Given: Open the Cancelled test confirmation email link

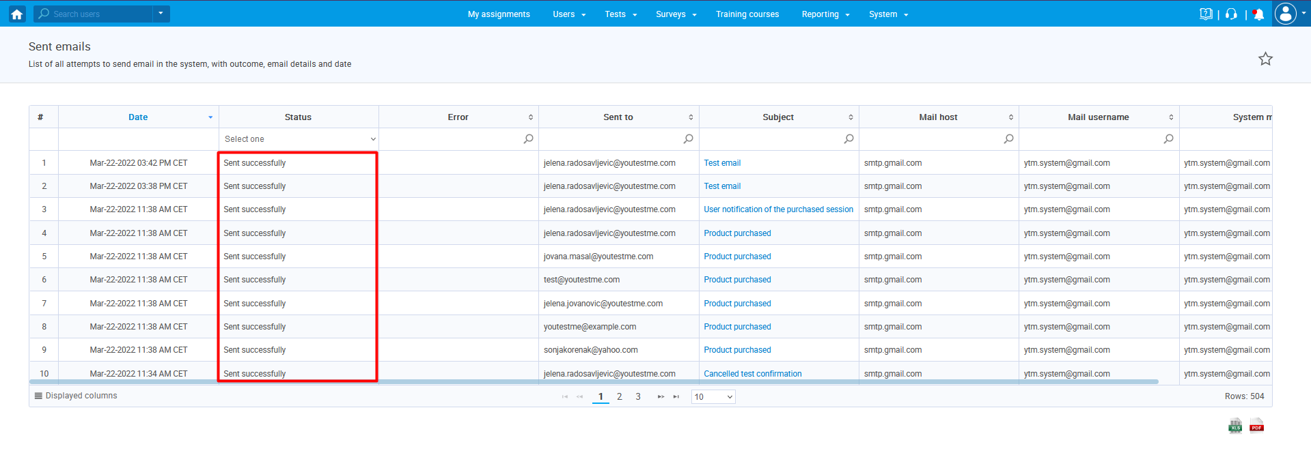Looking at the screenshot, I should pyautogui.click(x=752, y=374).
